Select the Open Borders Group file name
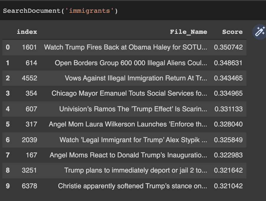 (x=131, y=63)
